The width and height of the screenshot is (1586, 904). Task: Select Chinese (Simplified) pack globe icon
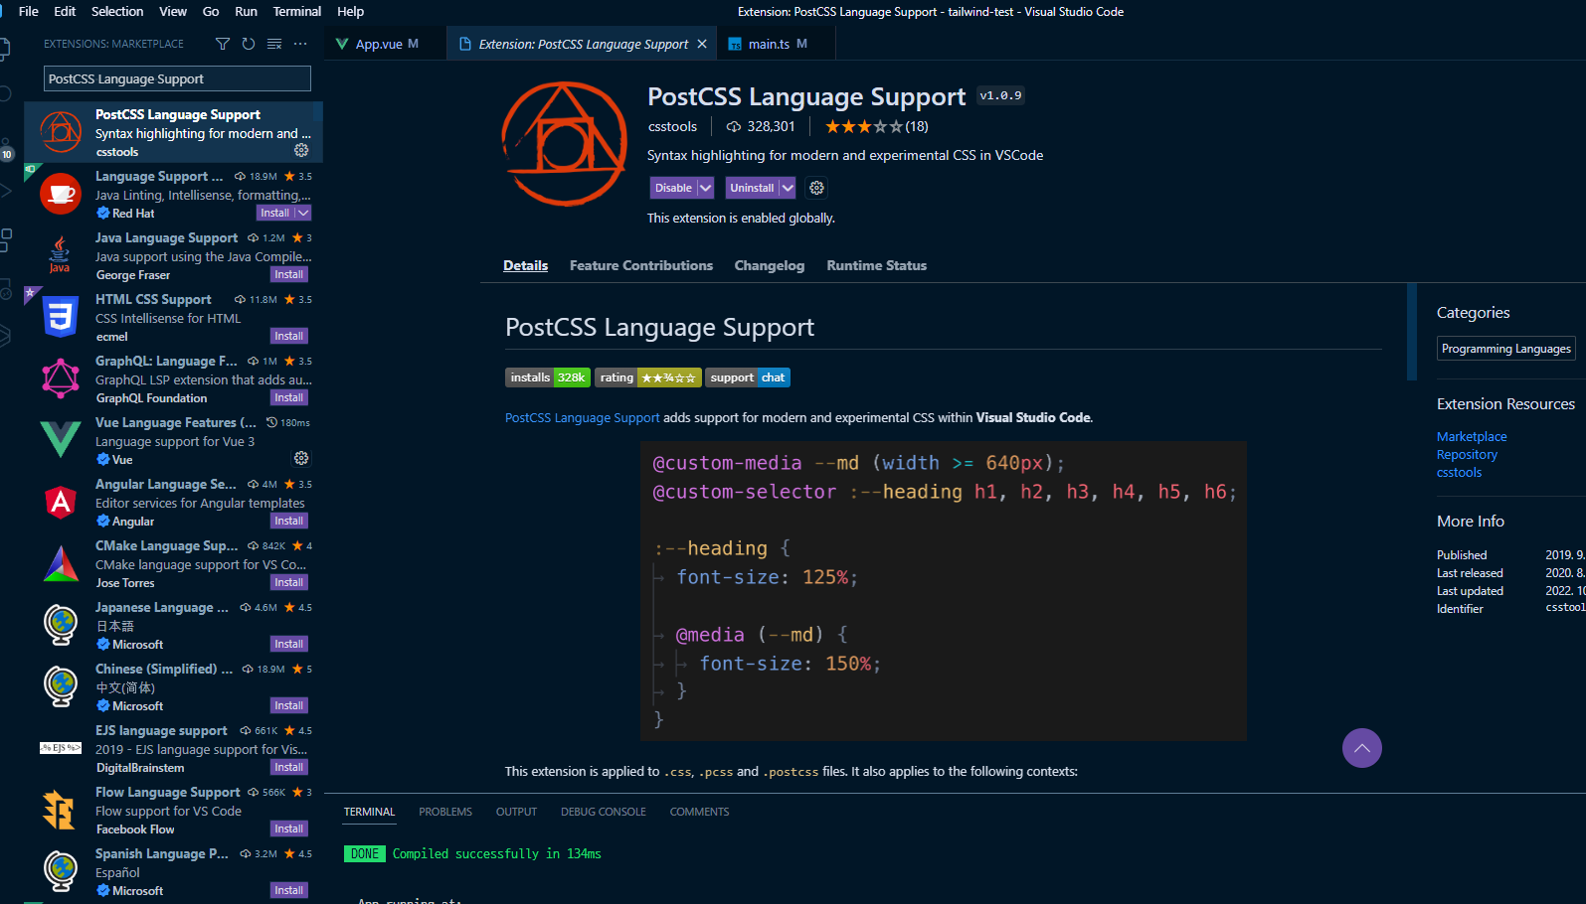pos(61,686)
